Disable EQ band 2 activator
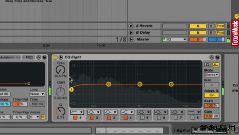The width and height of the screenshot is (239, 135). click(92, 118)
